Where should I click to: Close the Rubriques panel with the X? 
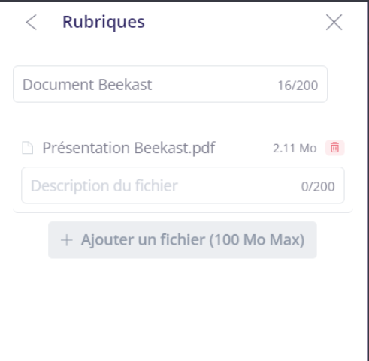click(x=334, y=22)
